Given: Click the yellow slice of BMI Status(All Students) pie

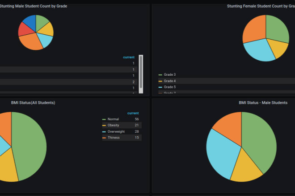Looking at the screenshot, I should coord(7,168).
